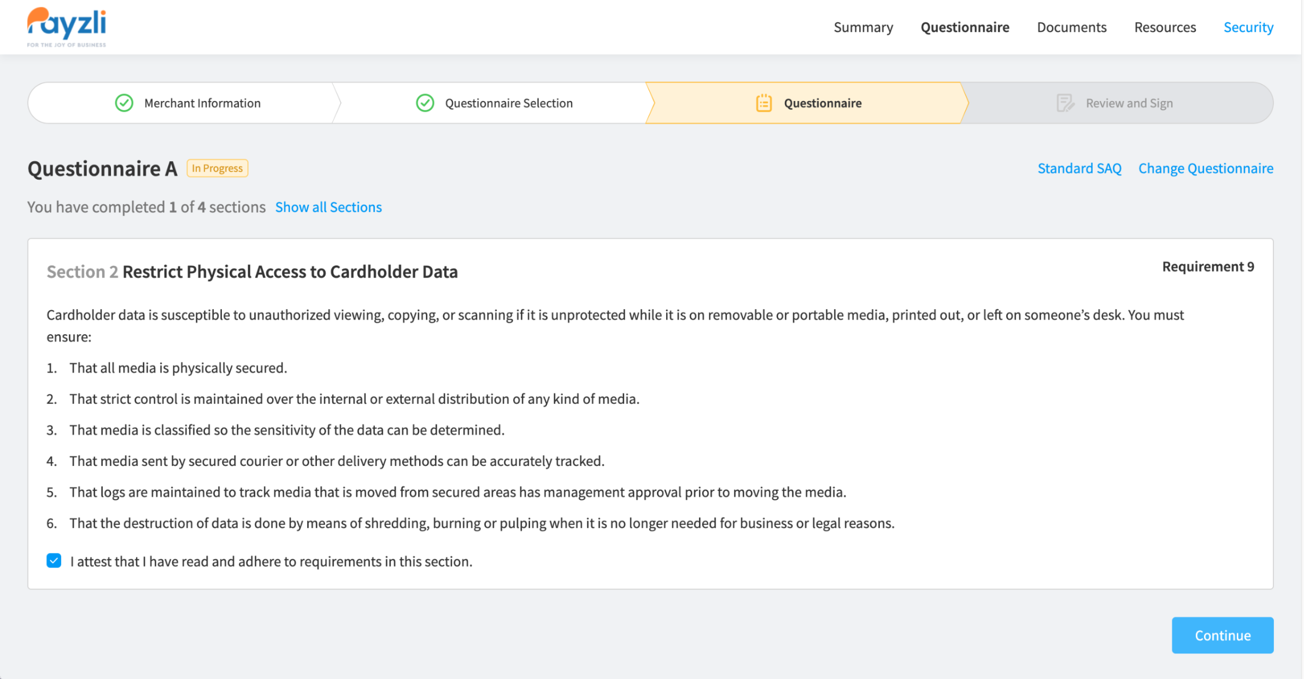The image size is (1304, 679).
Task: Expand sections with Show all Sections
Action: tap(328, 207)
